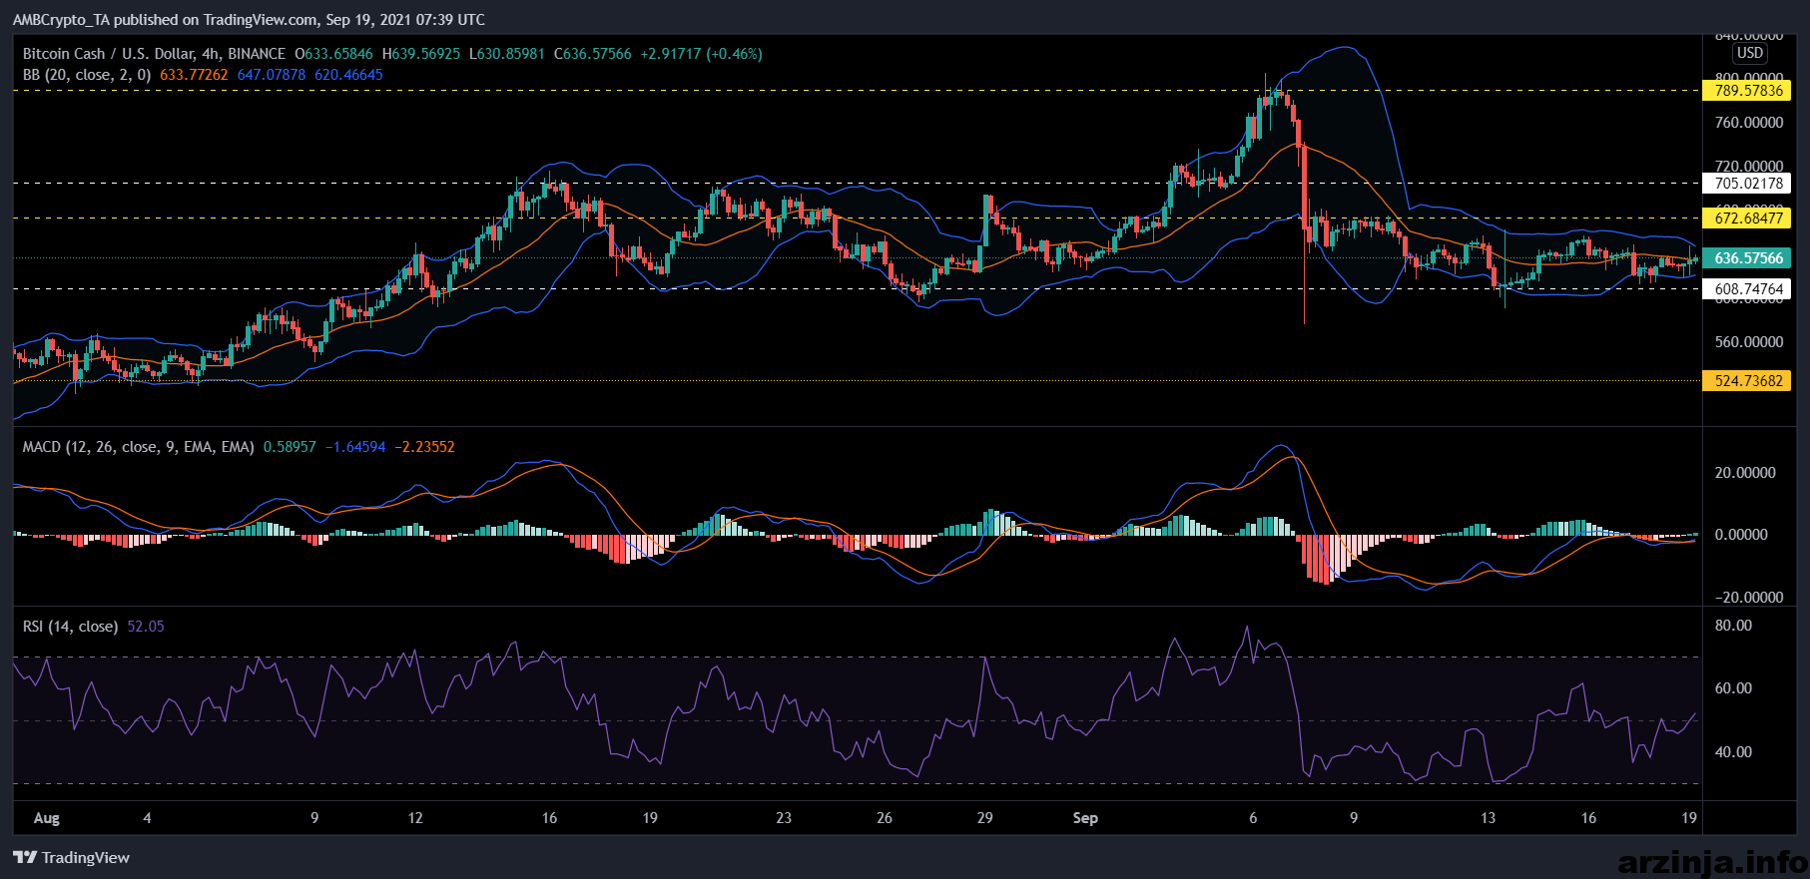The image size is (1810, 879).
Task: Click the September 9 date label on the time axis
Action: [1354, 818]
